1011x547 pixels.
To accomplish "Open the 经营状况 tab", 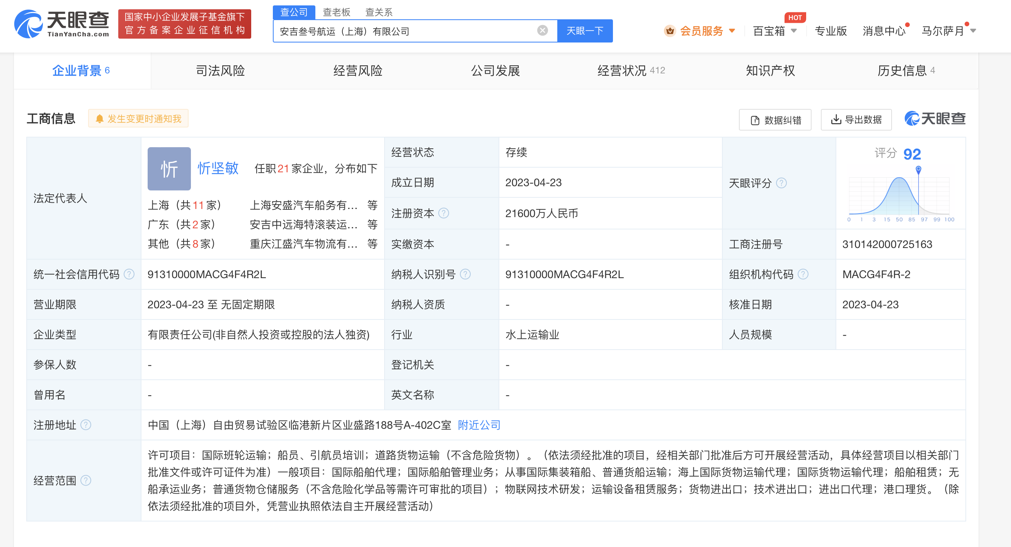I will point(631,71).
